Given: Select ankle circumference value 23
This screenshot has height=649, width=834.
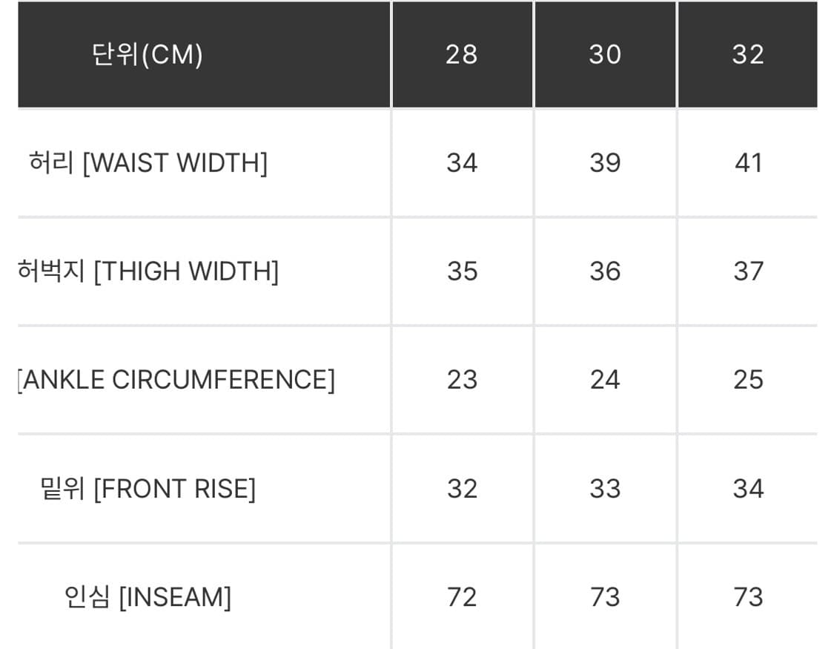Looking at the screenshot, I should tap(462, 380).
